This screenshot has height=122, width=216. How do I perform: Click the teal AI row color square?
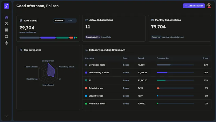click(x=86, y=80)
